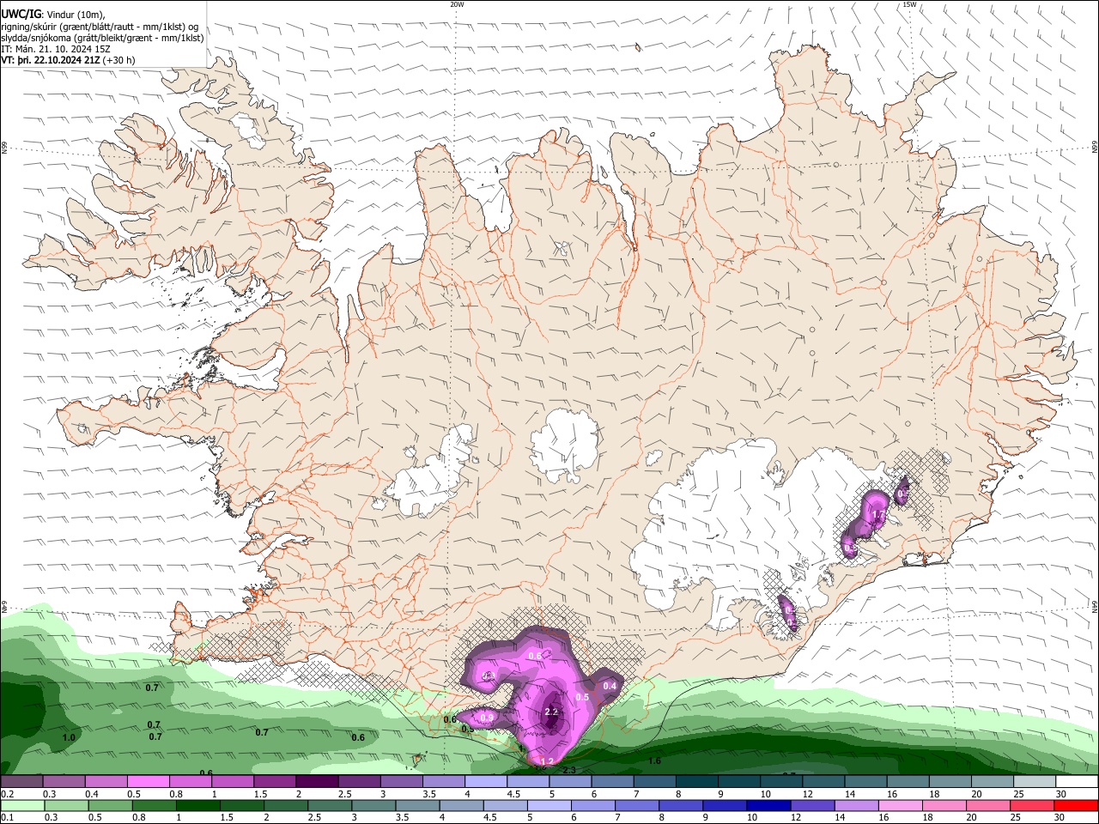Pick the grey-green 3 rain swatch
Screen dimensions: 1099x824
(x=373, y=805)
